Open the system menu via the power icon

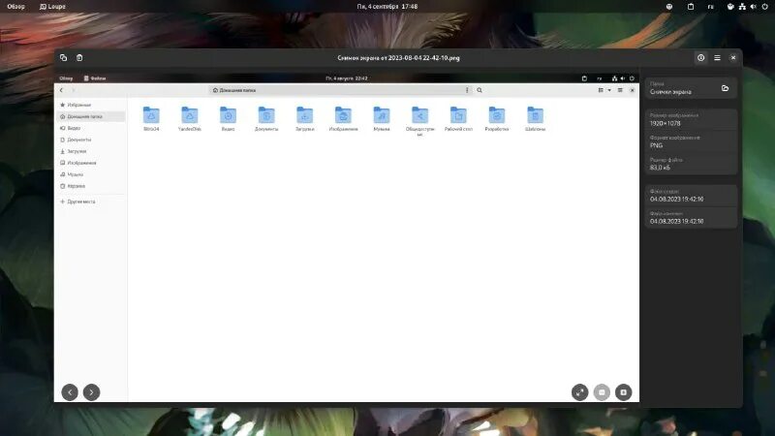pos(764,7)
